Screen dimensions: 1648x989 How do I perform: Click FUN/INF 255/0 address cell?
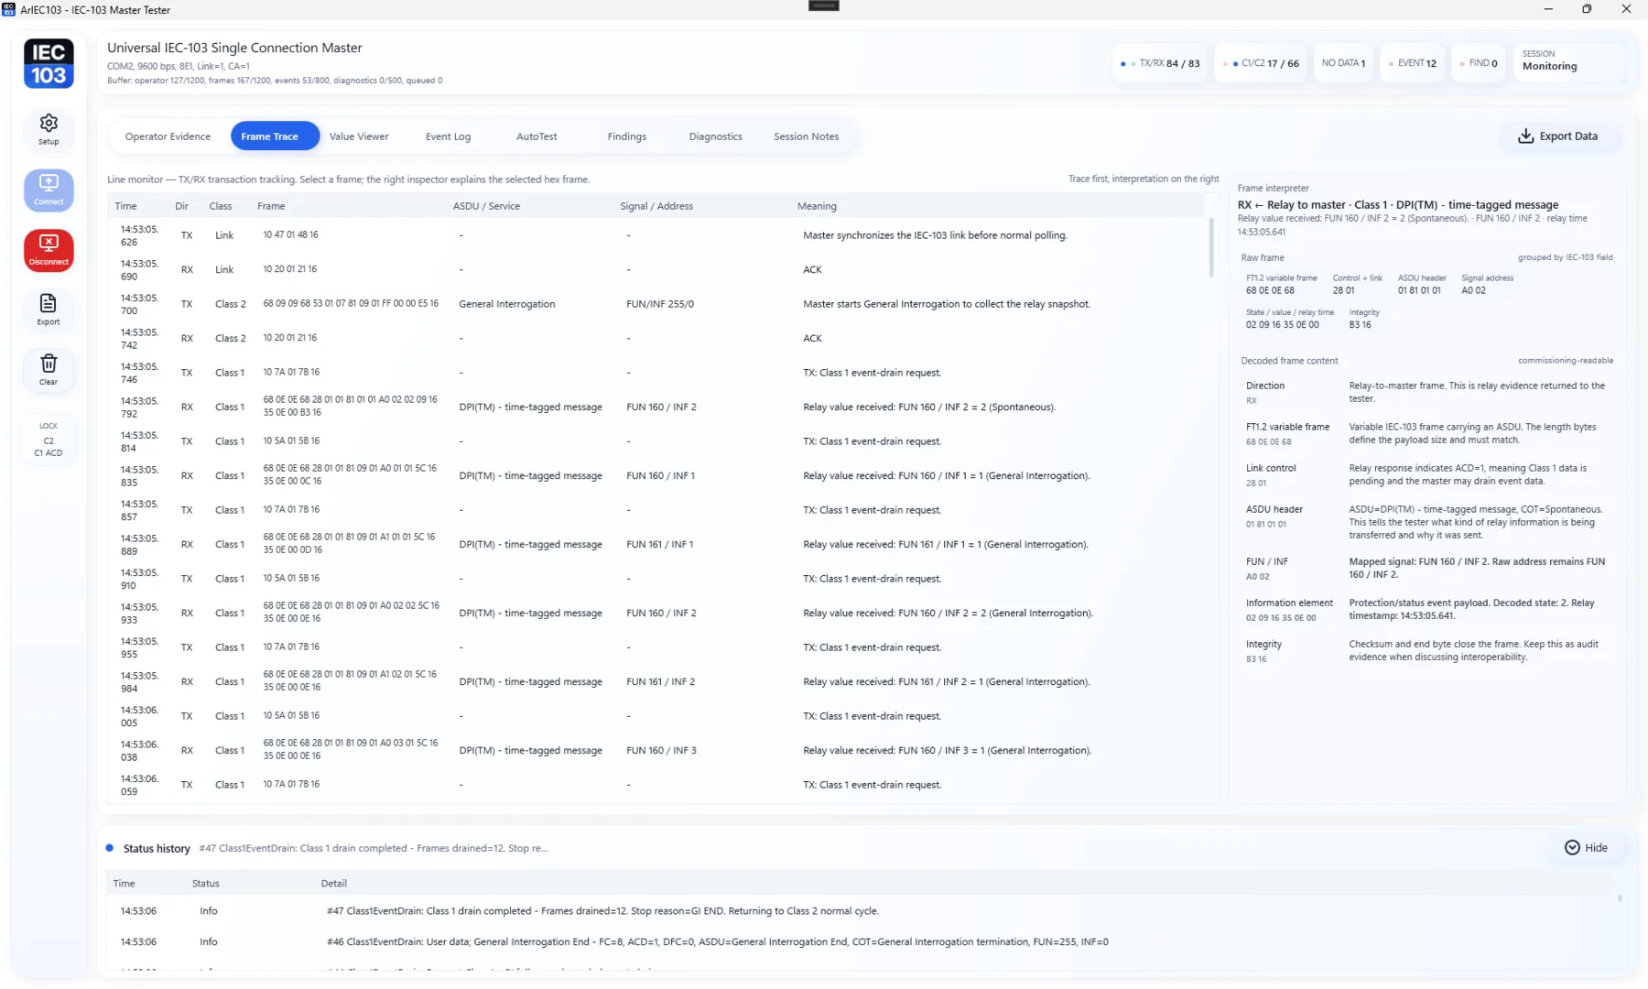[660, 304]
